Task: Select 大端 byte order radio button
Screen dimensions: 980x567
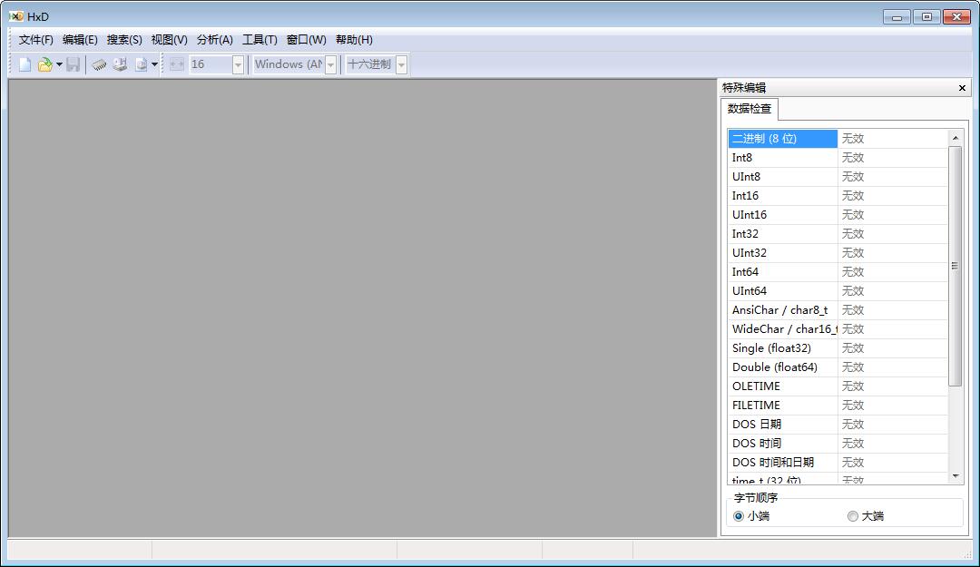Action: coord(866,515)
